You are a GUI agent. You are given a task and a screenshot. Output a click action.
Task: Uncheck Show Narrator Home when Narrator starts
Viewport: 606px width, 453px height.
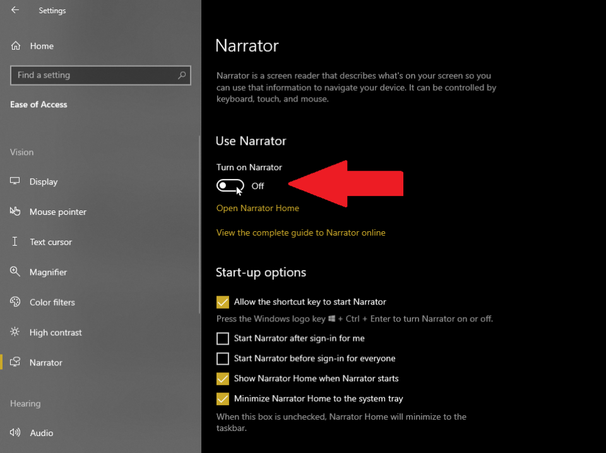click(223, 379)
